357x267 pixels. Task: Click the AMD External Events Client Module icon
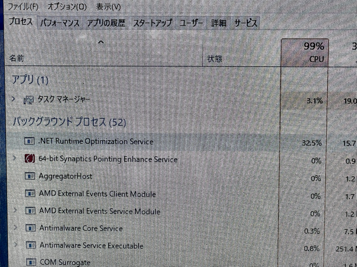point(31,193)
